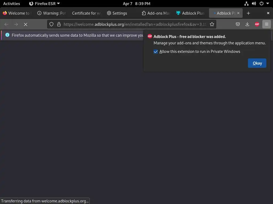This screenshot has width=273, height=204.
Task: Bookmark this page with the star icon
Action: point(212,24)
